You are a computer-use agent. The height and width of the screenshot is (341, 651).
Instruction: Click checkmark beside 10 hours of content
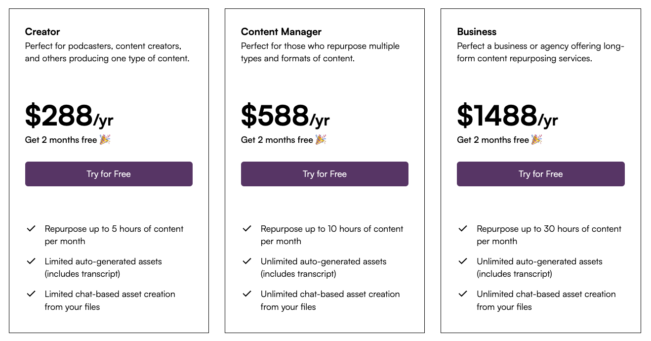(x=247, y=229)
